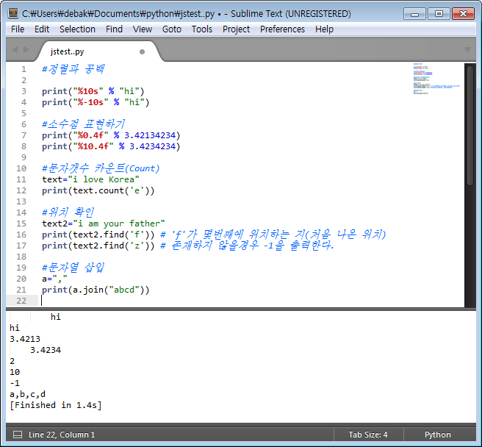
Task: Click the 10 output line in console
Action: click(15, 372)
